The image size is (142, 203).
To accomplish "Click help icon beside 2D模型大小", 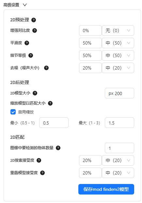I will click(x=35, y=93).
